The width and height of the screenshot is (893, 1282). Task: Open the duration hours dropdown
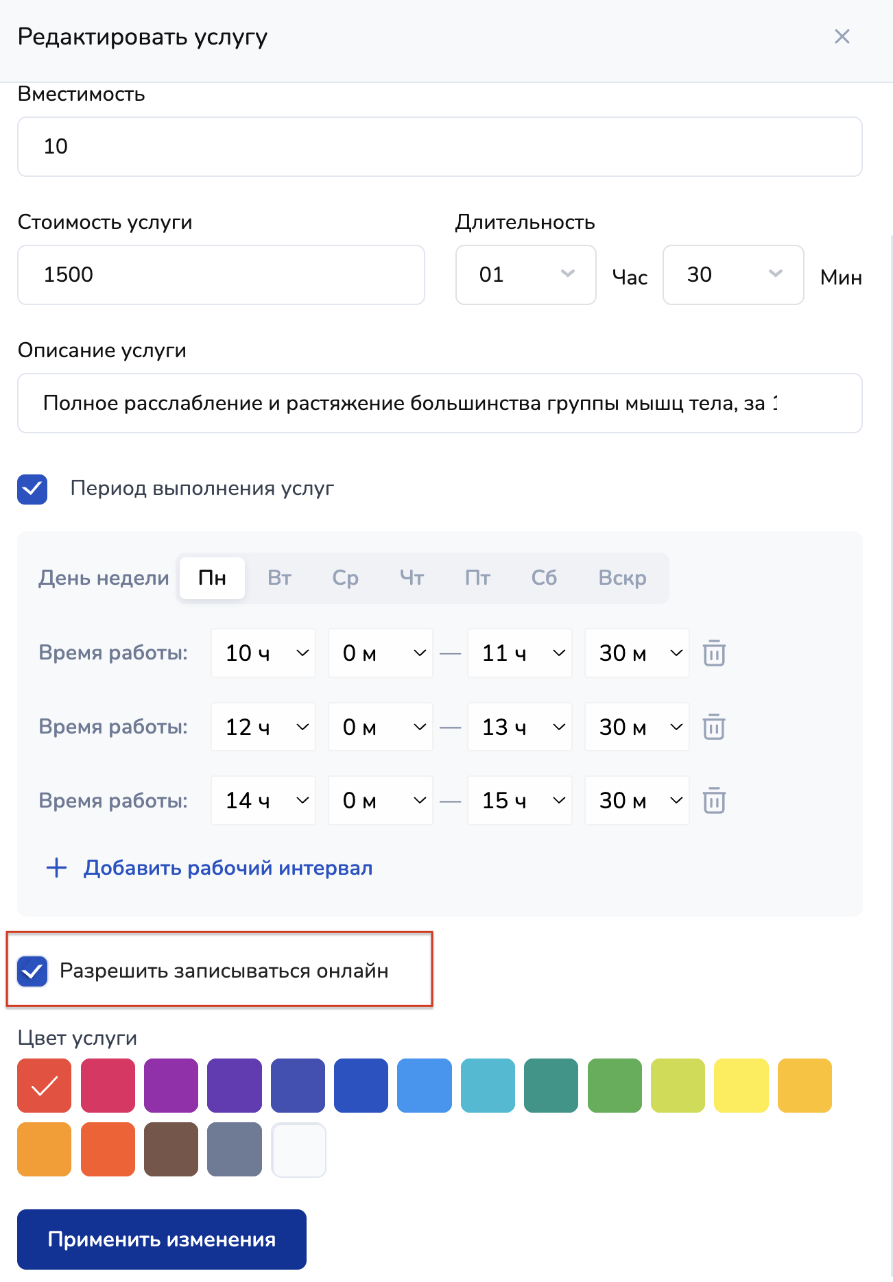point(525,275)
